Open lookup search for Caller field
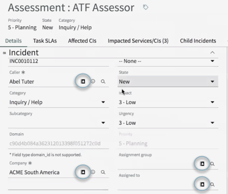The image size is (228, 194). (x=103, y=82)
